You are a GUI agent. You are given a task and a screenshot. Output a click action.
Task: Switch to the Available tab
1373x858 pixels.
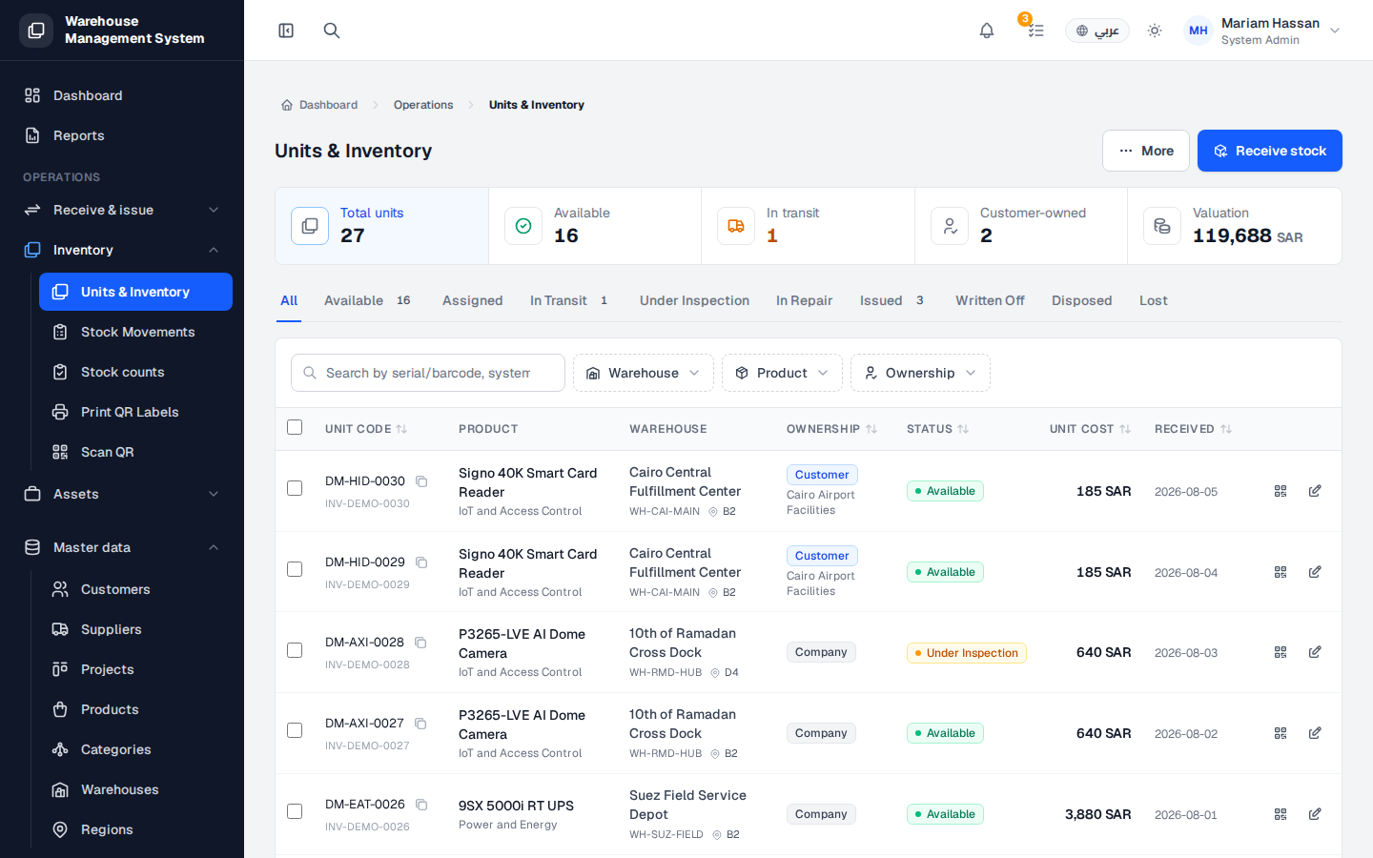pos(367,300)
